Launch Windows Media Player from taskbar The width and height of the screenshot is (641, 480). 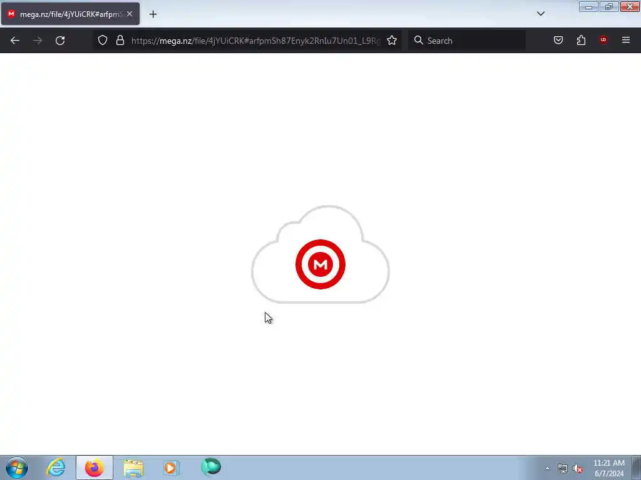171,467
